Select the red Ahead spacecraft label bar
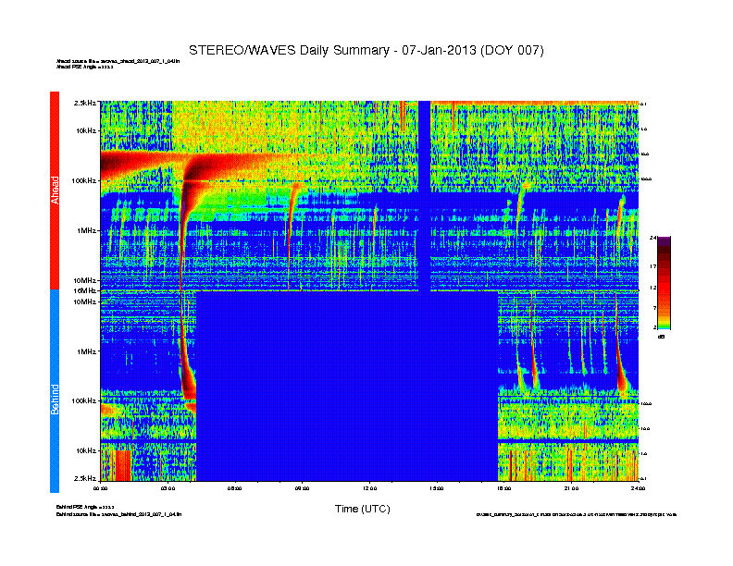The height and width of the screenshot is (566, 733). pos(55,191)
